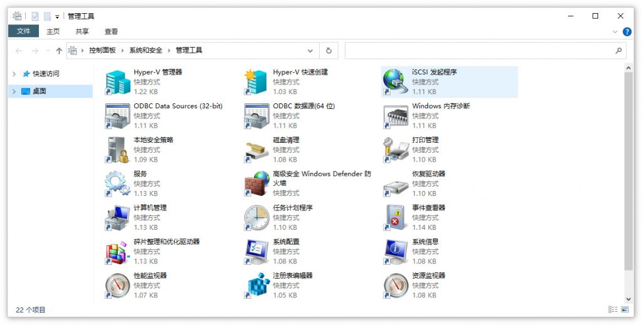The height and width of the screenshot is (325, 642).
Task: Select the 任务计划程序 clock icon
Action: click(256, 217)
